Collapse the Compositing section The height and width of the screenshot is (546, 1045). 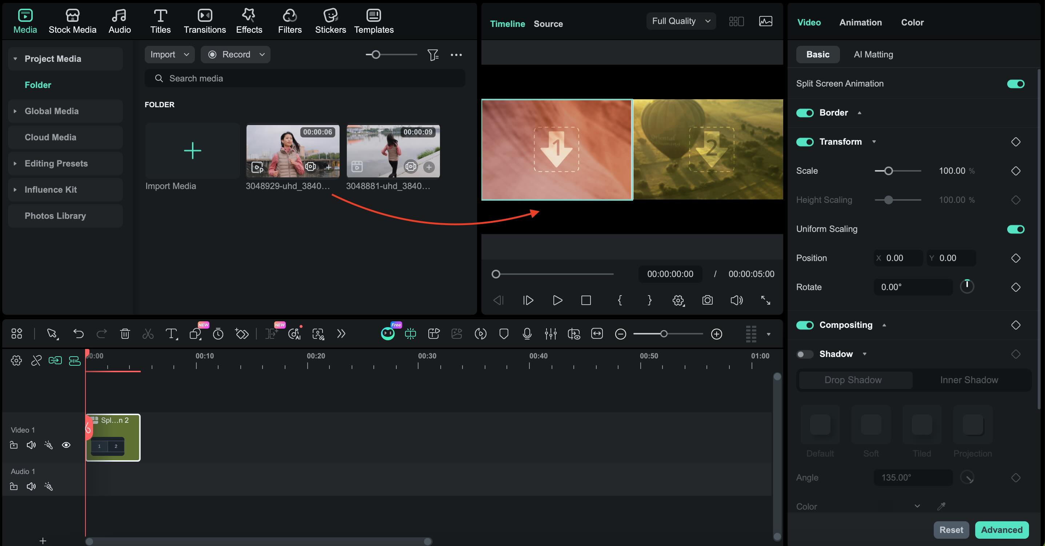tap(884, 325)
